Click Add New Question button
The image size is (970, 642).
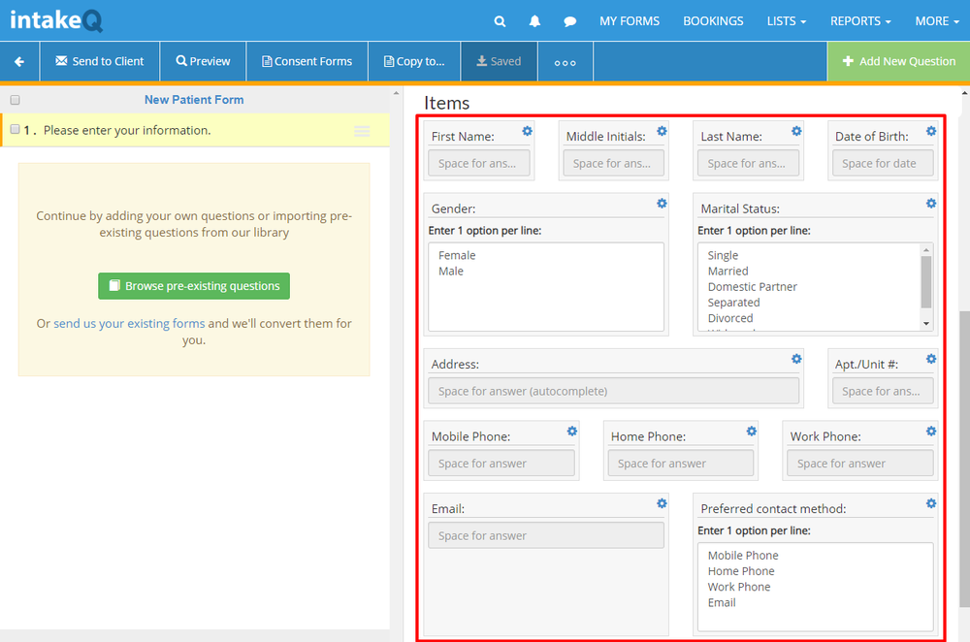tap(899, 61)
